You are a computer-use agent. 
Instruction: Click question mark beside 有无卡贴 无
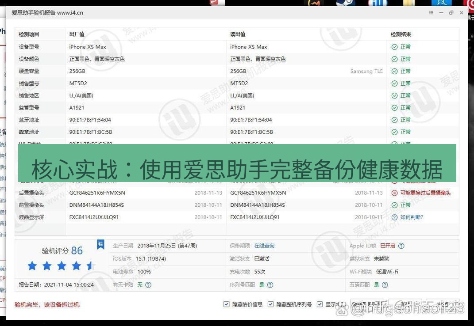tap(147, 284)
